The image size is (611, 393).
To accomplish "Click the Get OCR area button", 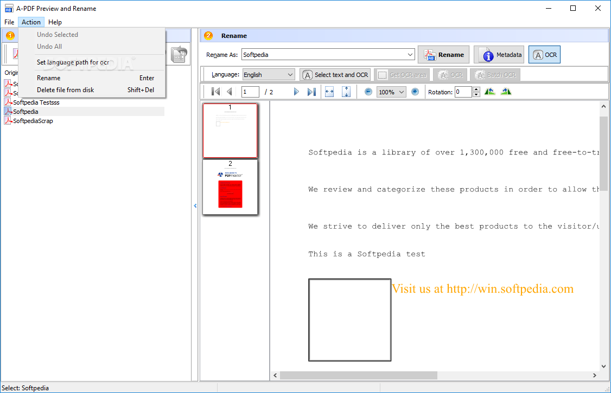I will [x=402, y=75].
